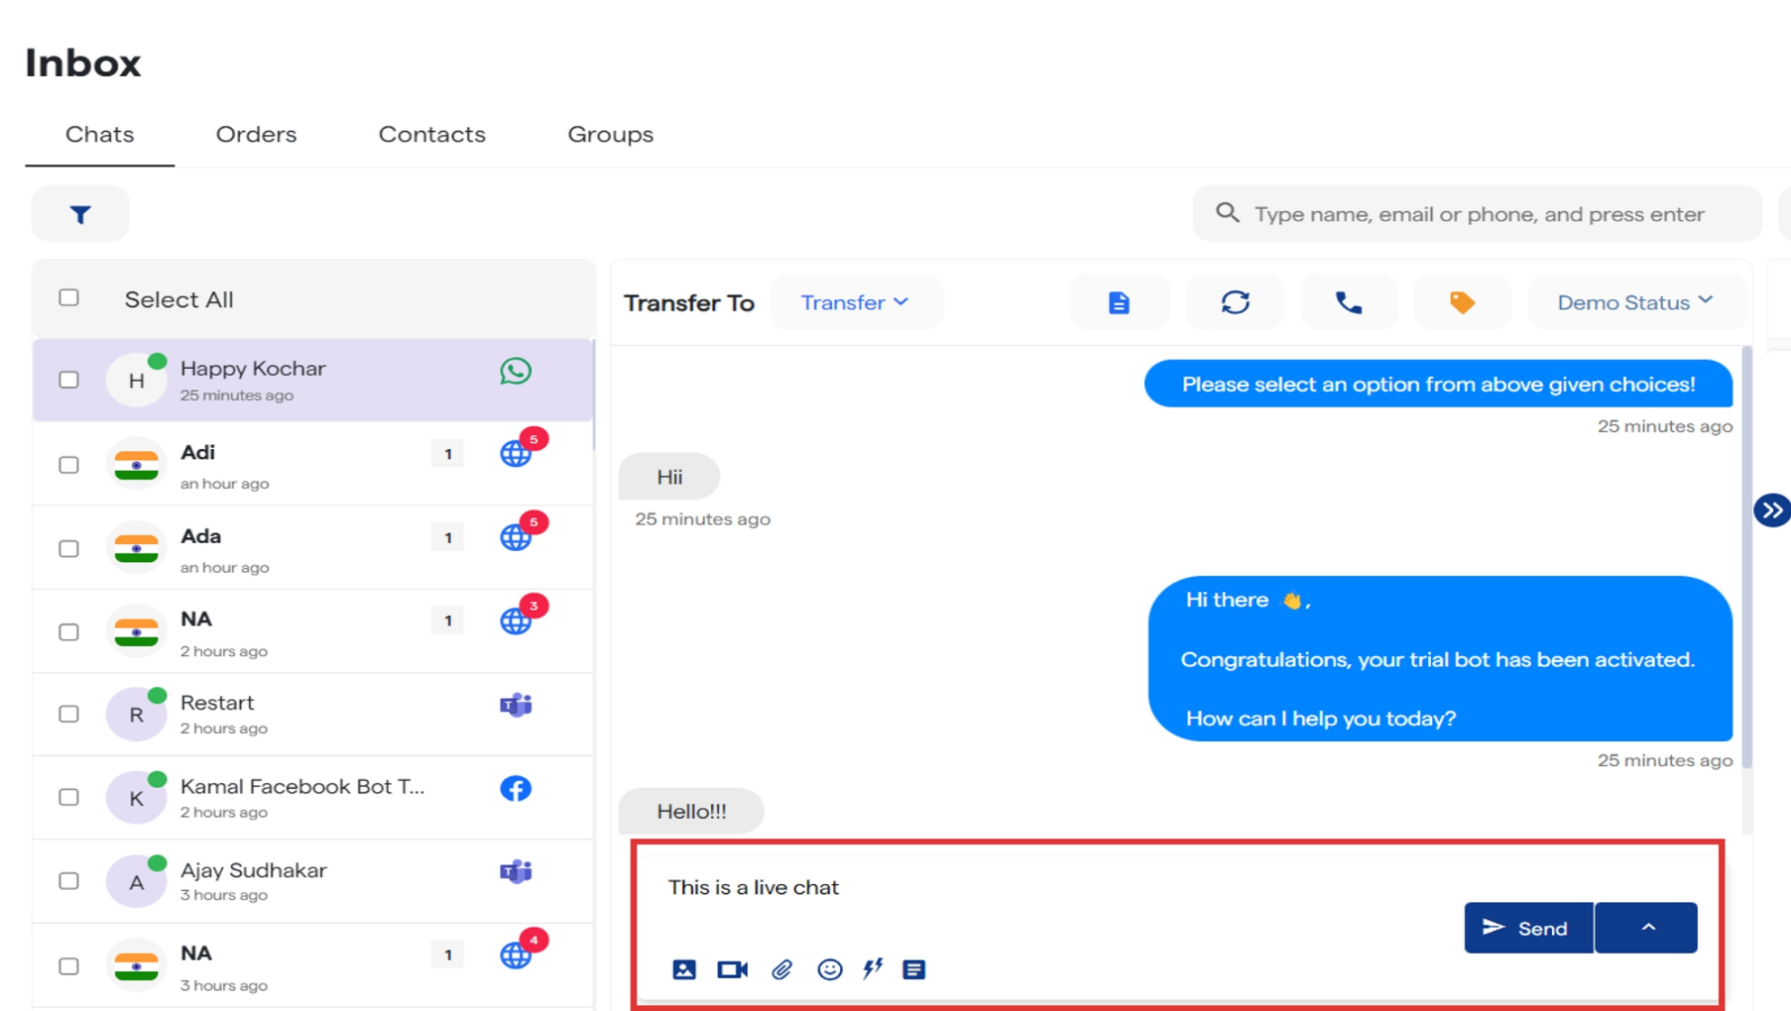Open the emoji picker
The width and height of the screenshot is (1791, 1011).
(x=829, y=969)
